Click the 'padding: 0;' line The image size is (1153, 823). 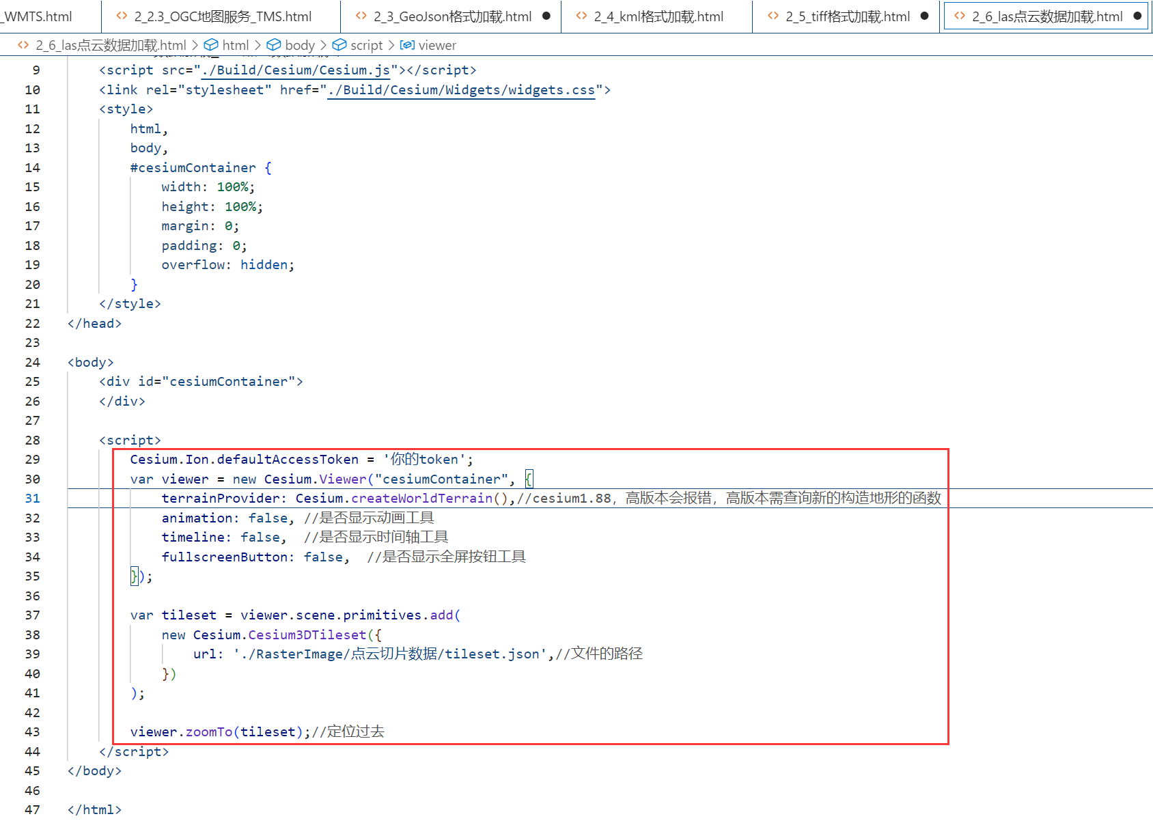pos(204,246)
